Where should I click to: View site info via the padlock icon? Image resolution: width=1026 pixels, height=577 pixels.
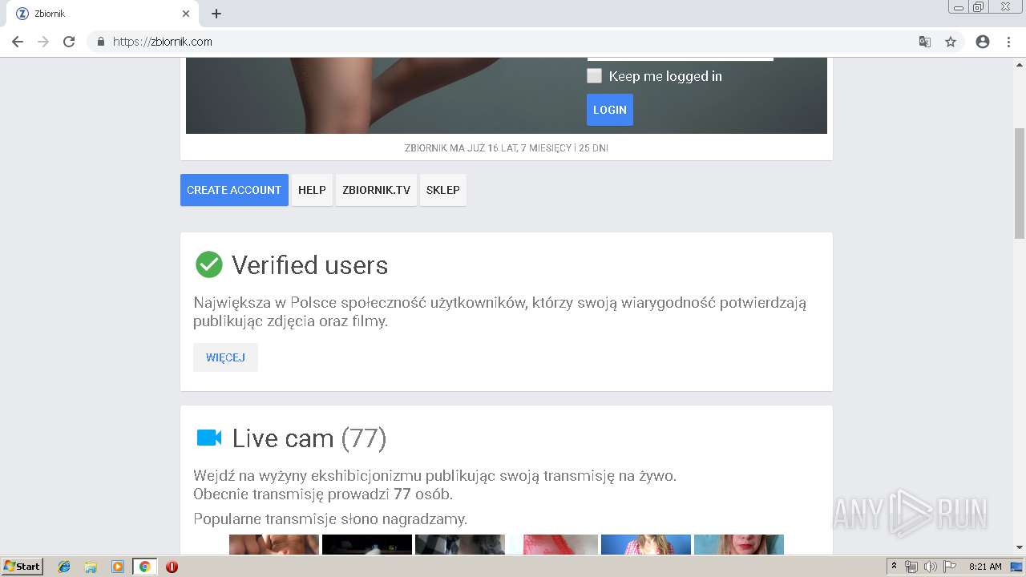[x=101, y=42]
